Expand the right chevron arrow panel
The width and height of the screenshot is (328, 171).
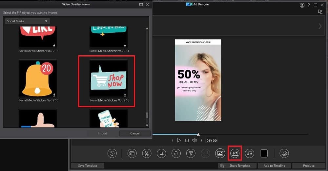pos(320,26)
